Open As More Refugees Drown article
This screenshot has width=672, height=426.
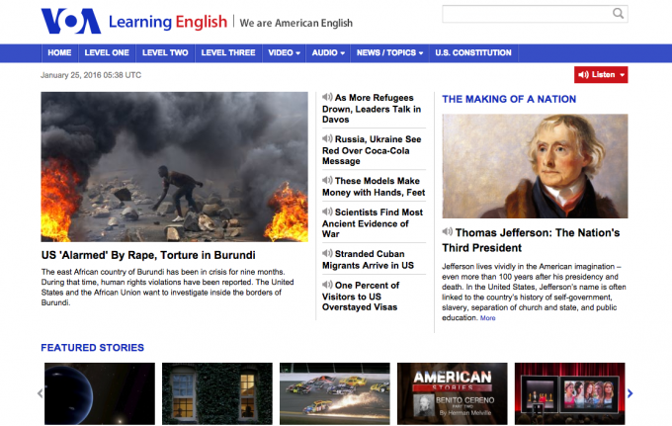(x=372, y=109)
